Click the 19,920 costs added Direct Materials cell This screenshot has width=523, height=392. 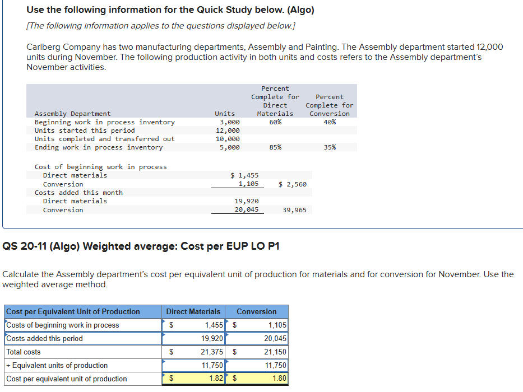click(x=193, y=339)
